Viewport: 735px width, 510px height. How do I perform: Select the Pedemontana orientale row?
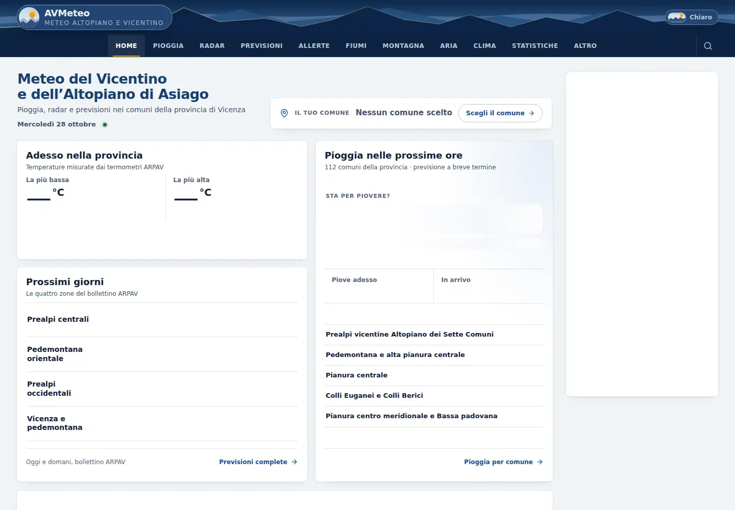coord(162,354)
